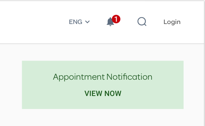Click the circle of the search icon
Image resolution: width=205 pixels, height=126 pixels.
point(141,21)
